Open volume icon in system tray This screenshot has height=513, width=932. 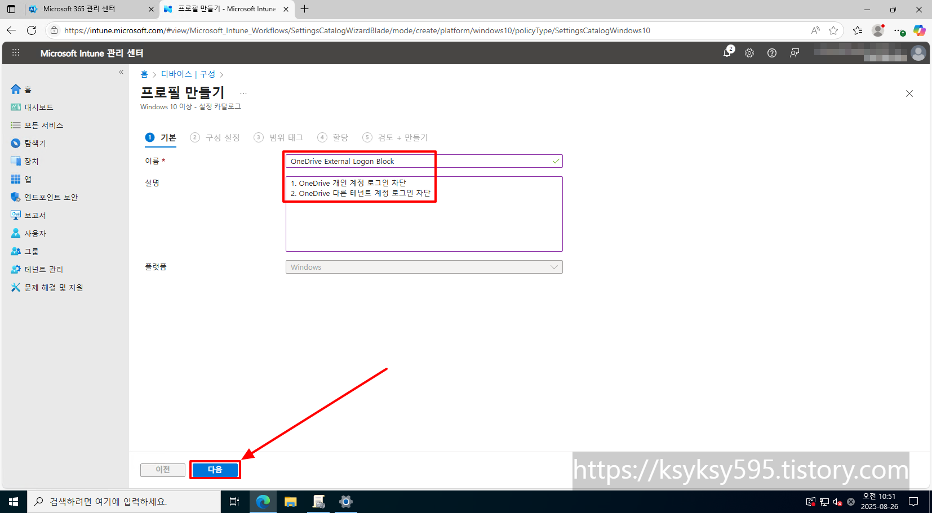(x=838, y=502)
